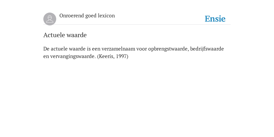Open the Ensie logo link
Screen dimensions: 274x137
tap(215, 19)
